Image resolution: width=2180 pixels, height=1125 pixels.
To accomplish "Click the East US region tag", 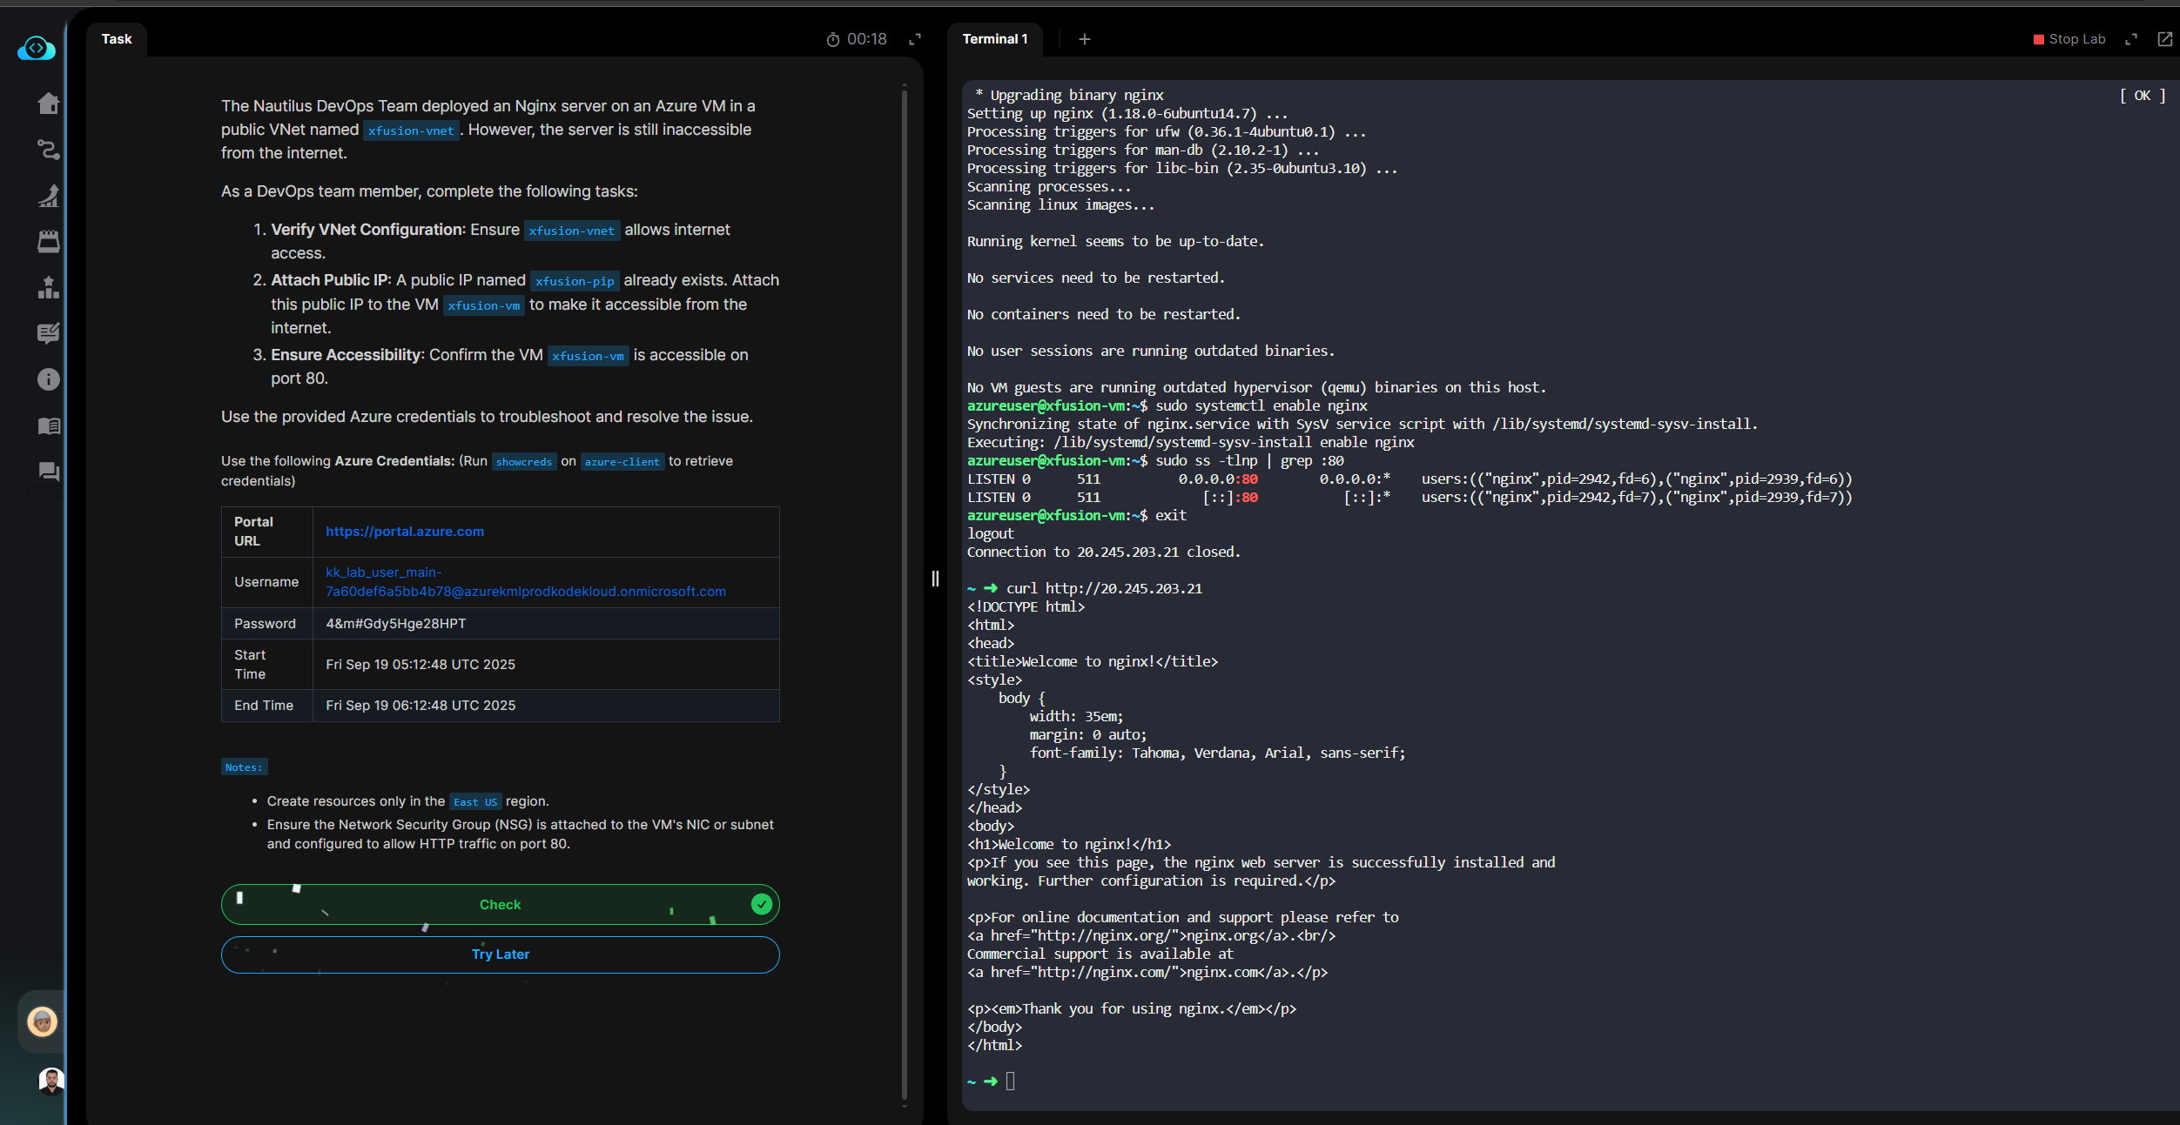I will tap(475, 802).
